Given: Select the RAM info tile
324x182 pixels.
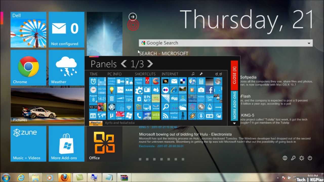Looking at the screenshot, I should point(129,90).
